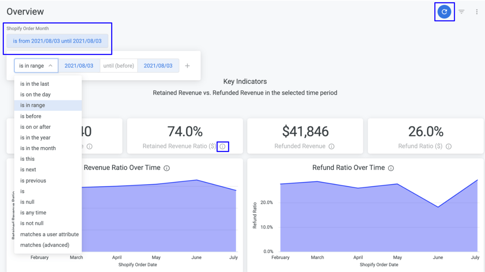The image size is (485, 272).
Task: Choose 'matches a user attribute' option
Action: click(48, 234)
